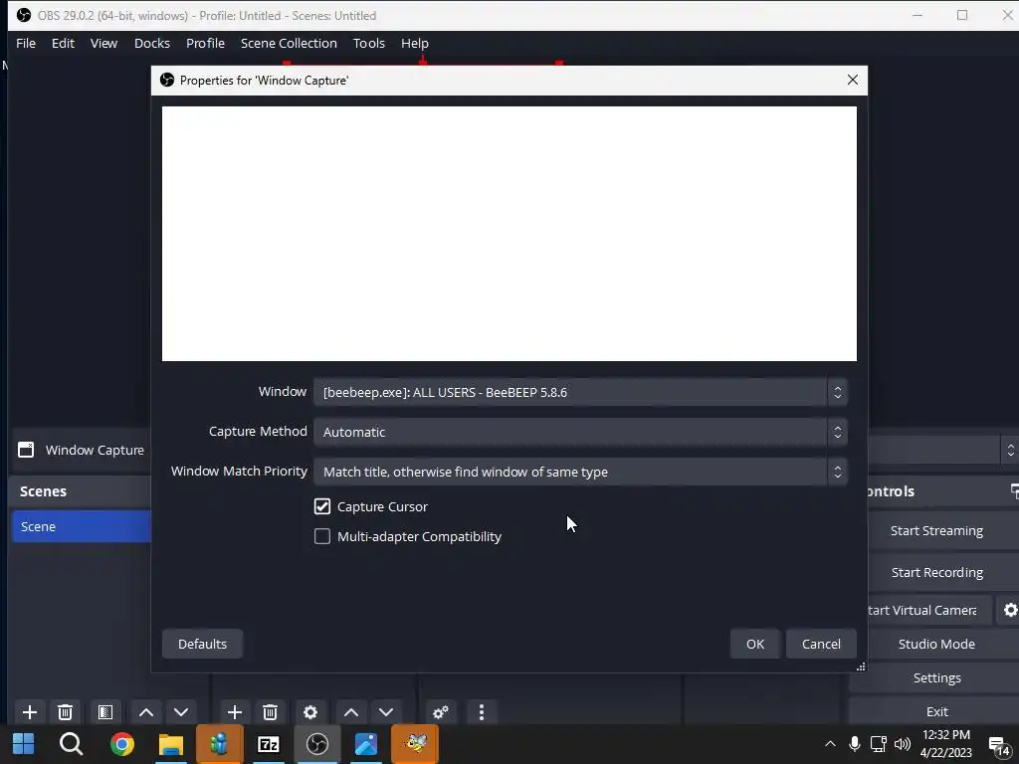1019x764 pixels.
Task: Open audio mixer three-dot menu
Action: (x=481, y=712)
